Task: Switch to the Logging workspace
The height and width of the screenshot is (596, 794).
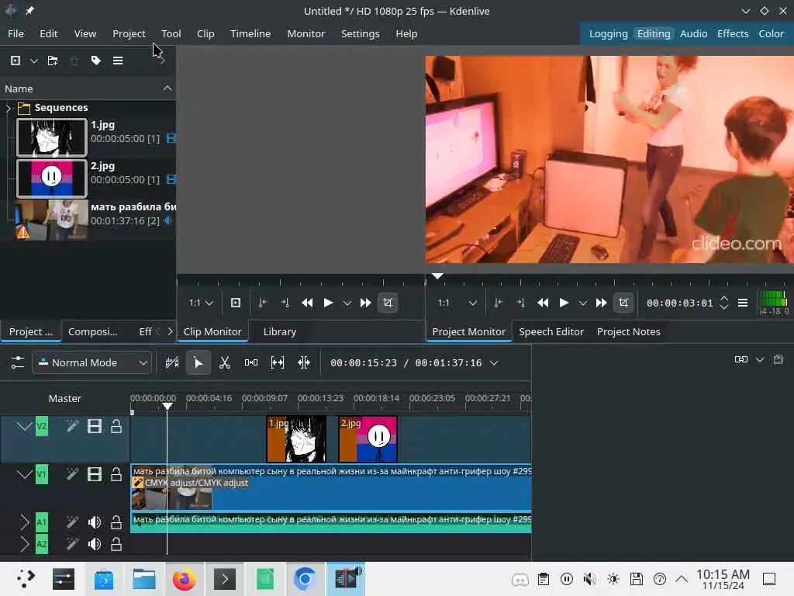Action: pos(608,33)
